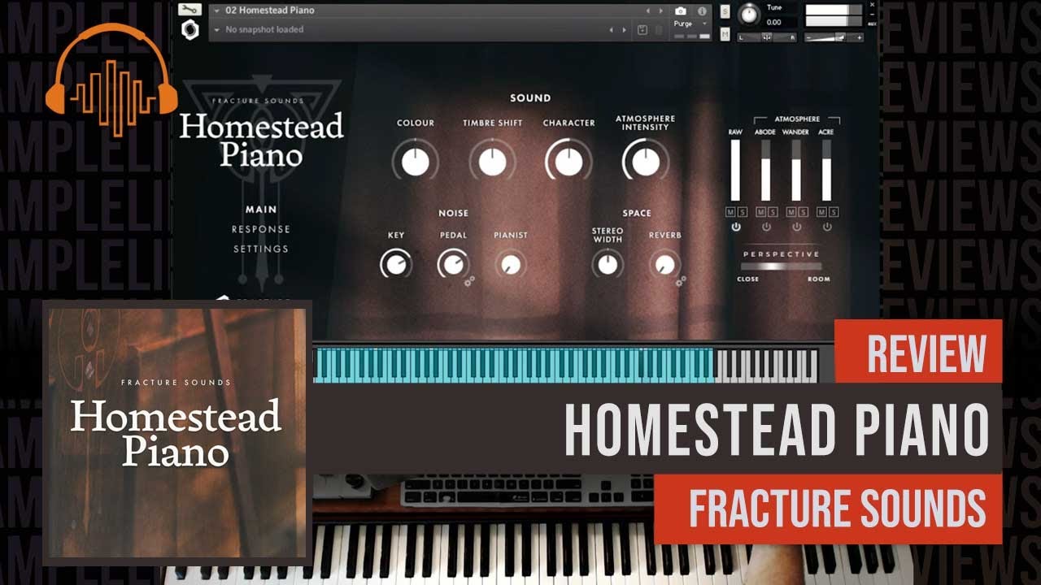Solo the RAW microphone channel
The width and height of the screenshot is (1041, 585).
pyautogui.click(x=741, y=212)
